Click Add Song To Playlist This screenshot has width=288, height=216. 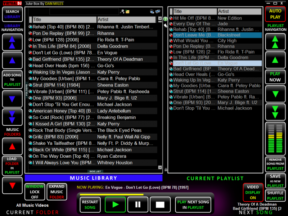point(12,80)
